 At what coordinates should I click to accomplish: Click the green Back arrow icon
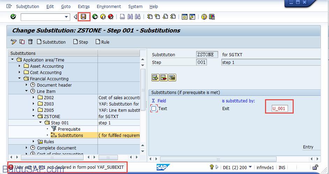(95, 17)
